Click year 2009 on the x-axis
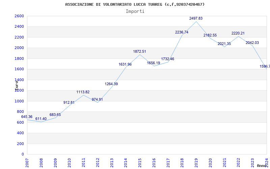The height and width of the screenshot is (169, 270). 55,163
